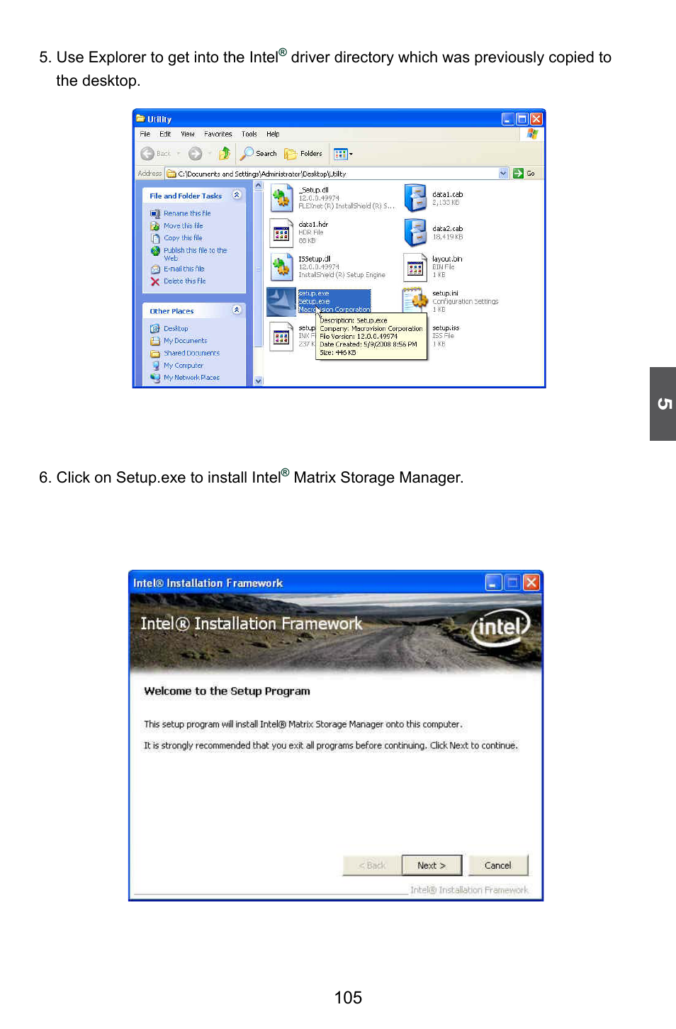Screen dimensions: 676x1029
Task: Open the address bar dropdown arrow
Action: 503,173
